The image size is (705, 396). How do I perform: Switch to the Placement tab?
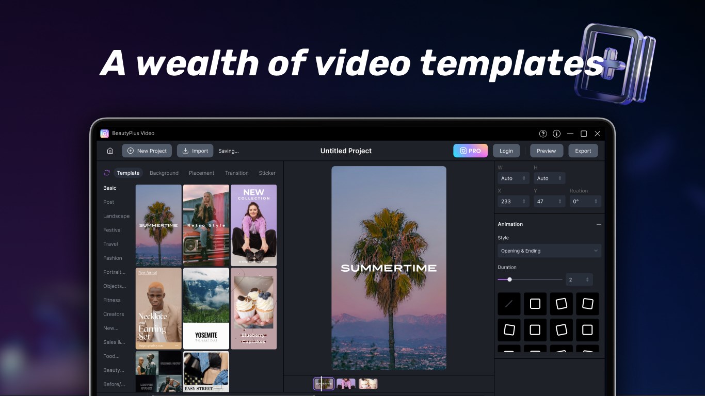click(201, 173)
